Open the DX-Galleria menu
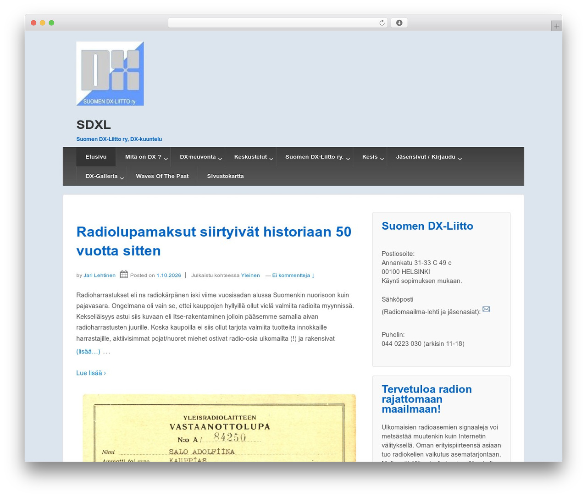This screenshot has height=497, width=587. pyautogui.click(x=101, y=176)
